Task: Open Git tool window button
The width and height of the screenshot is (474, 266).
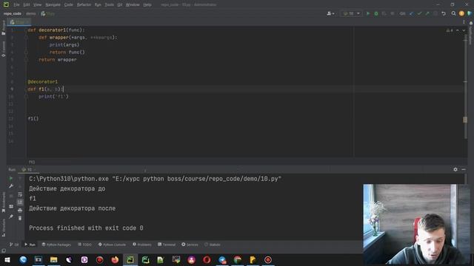Action: click(14, 245)
